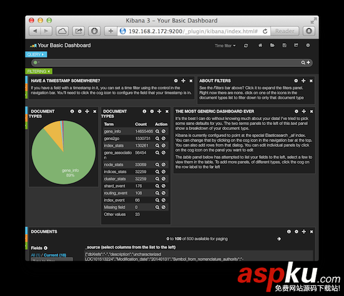This screenshot has width=344, height=296.
Task: Show Current (18) fields link
Action: tap(55, 255)
